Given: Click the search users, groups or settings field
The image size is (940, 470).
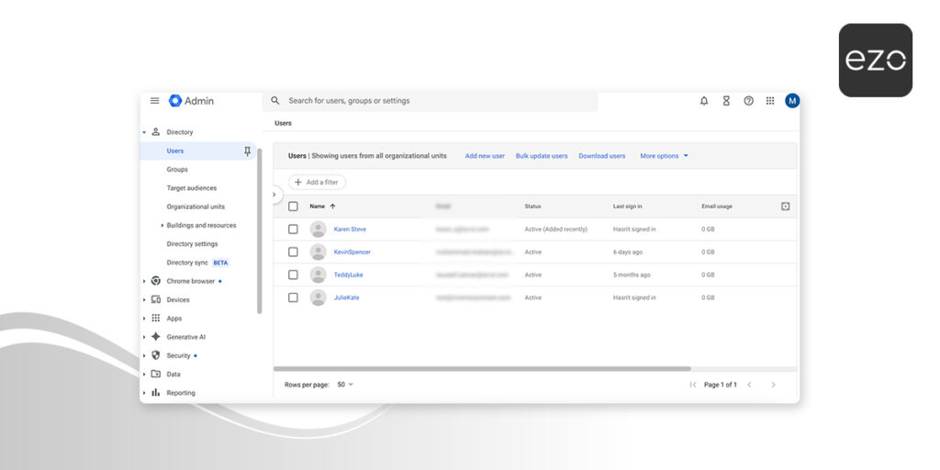Looking at the screenshot, I should (431, 101).
